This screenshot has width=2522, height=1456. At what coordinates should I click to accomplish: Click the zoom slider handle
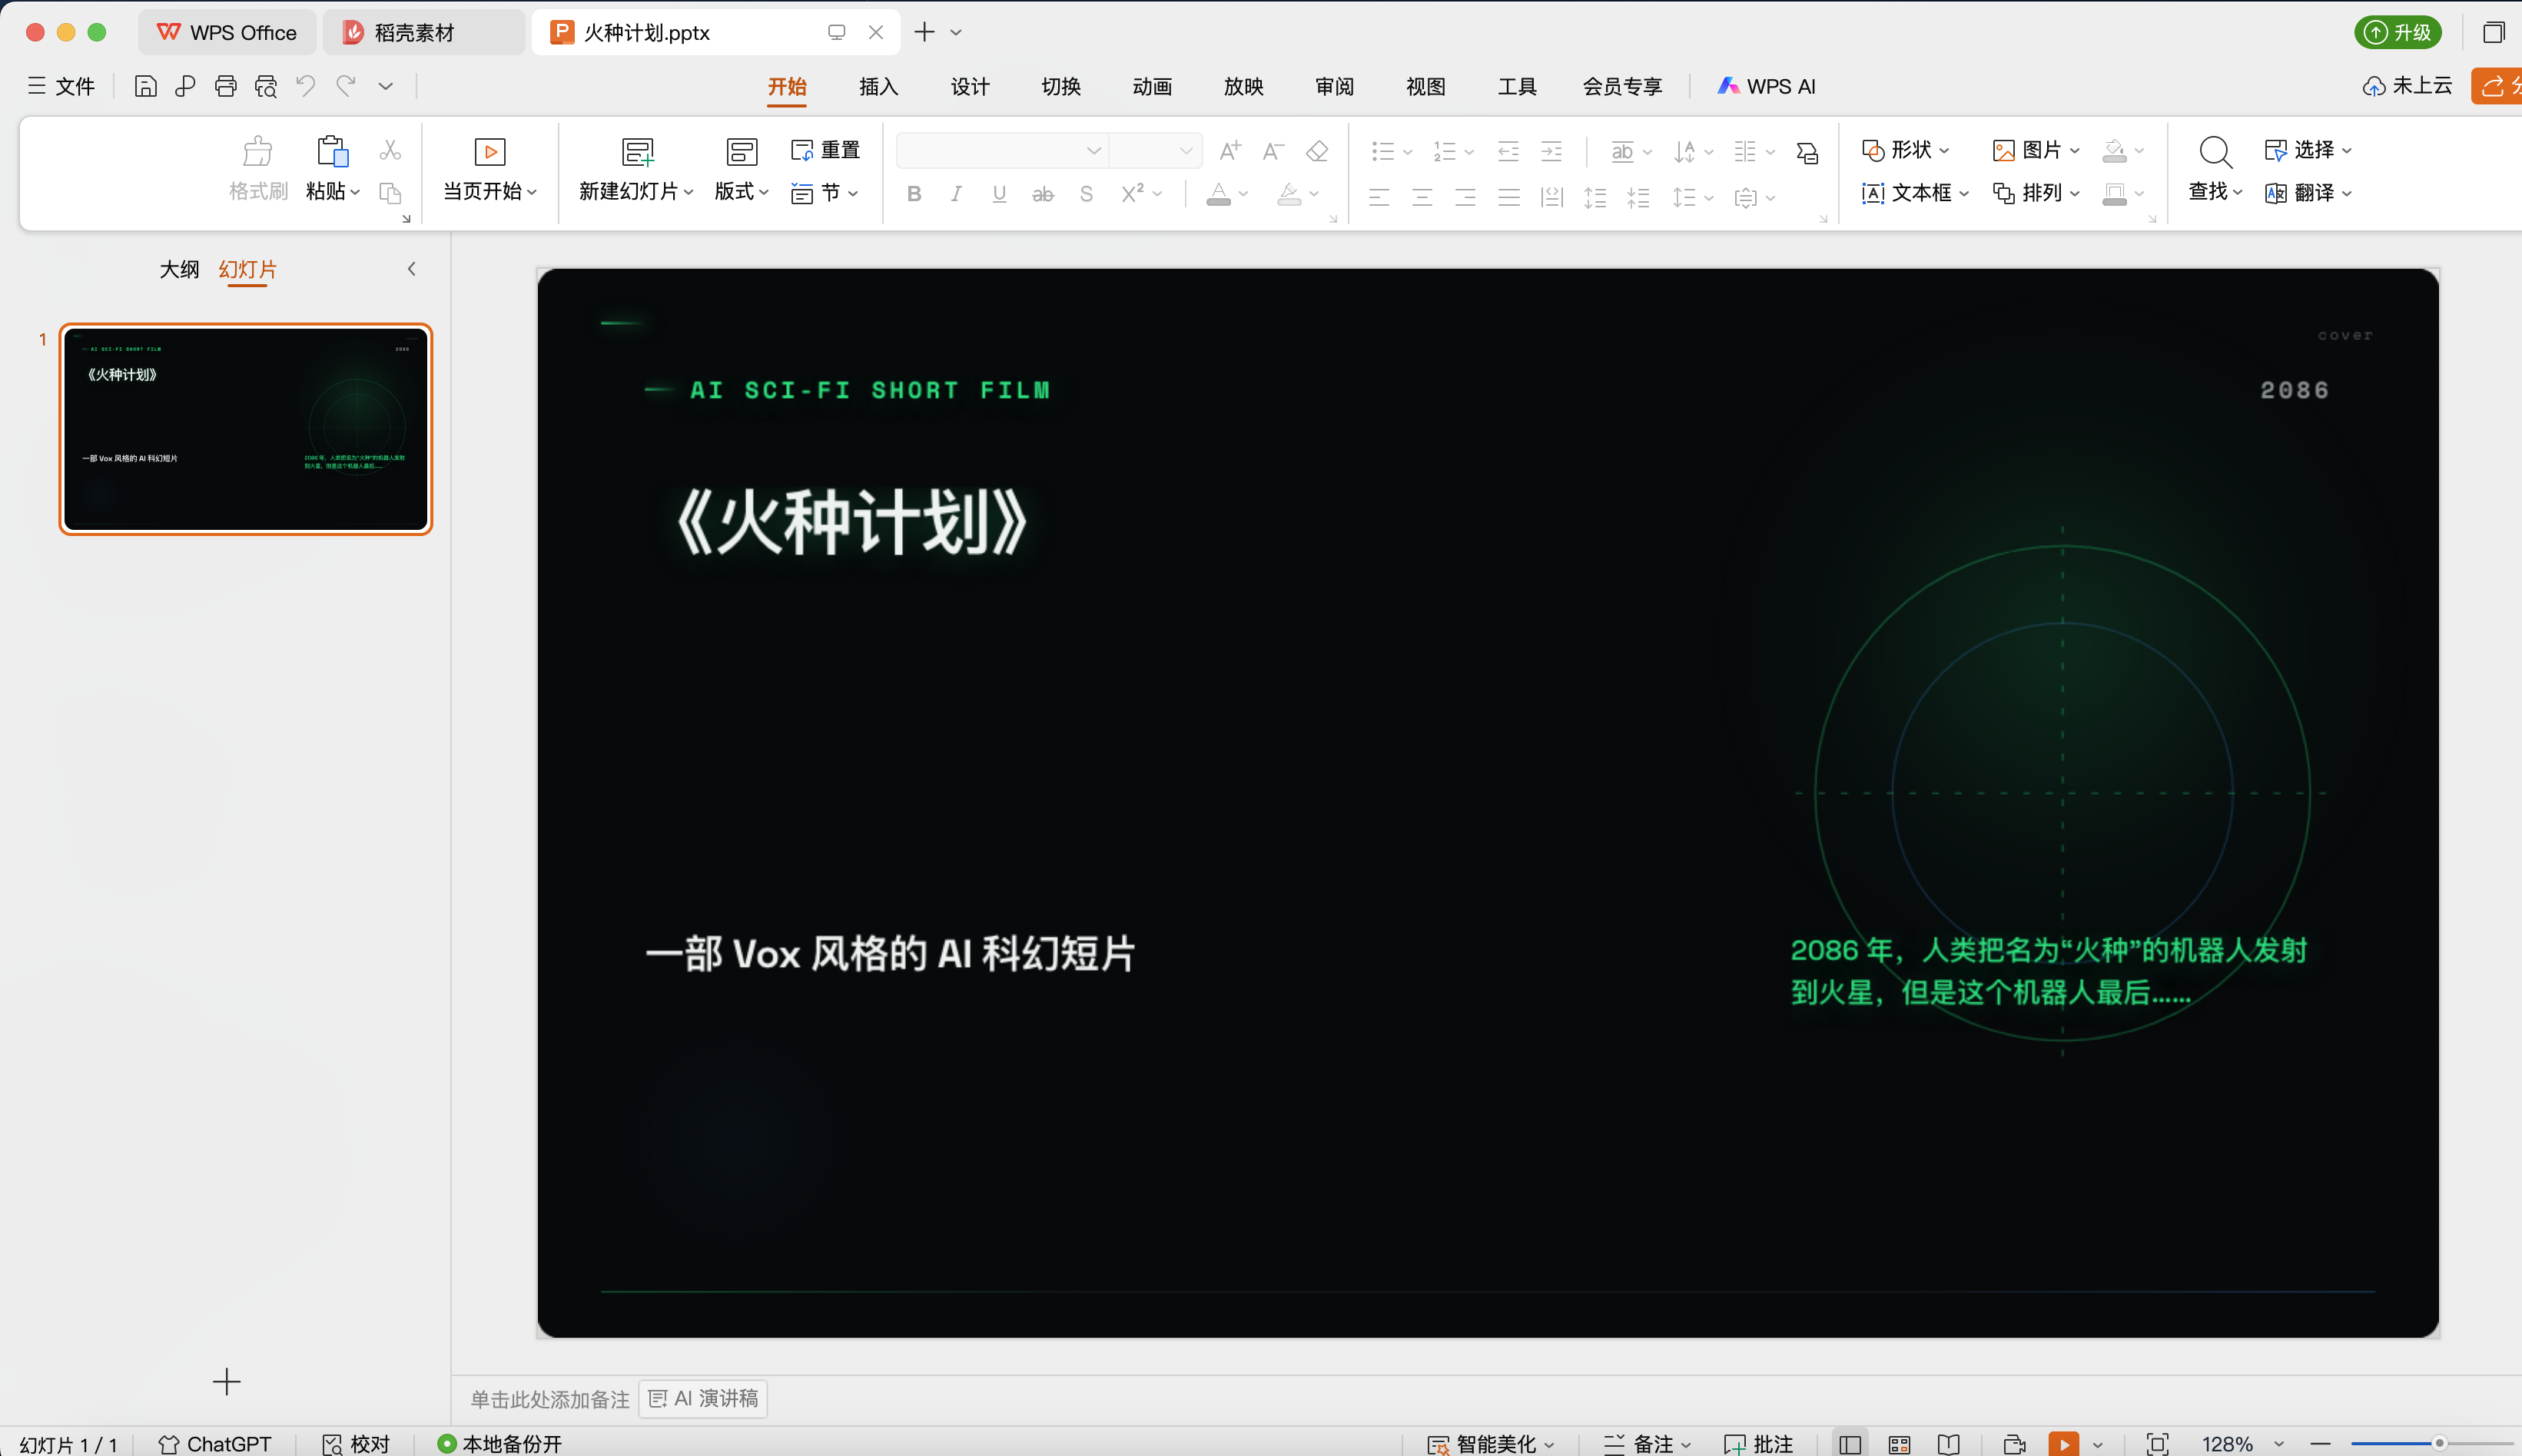coord(2439,1443)
